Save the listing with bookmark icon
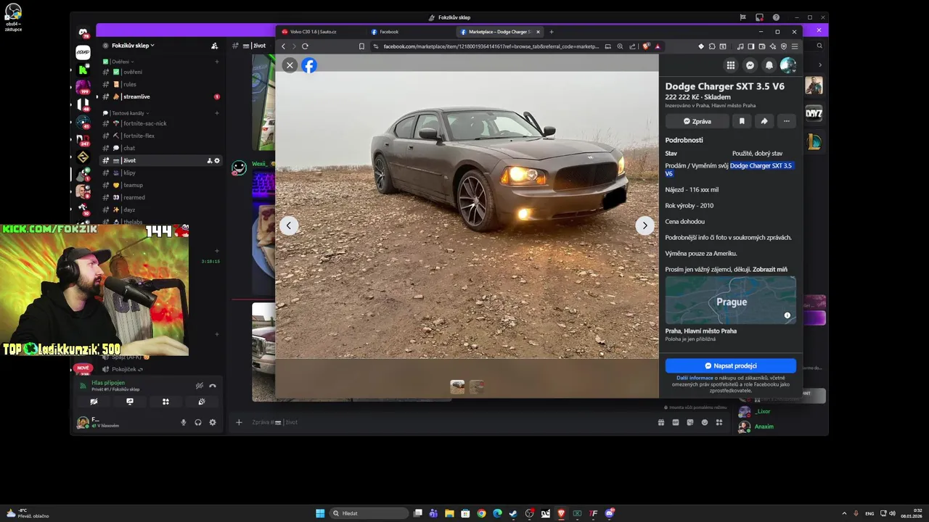 click(x=742, y=121)
